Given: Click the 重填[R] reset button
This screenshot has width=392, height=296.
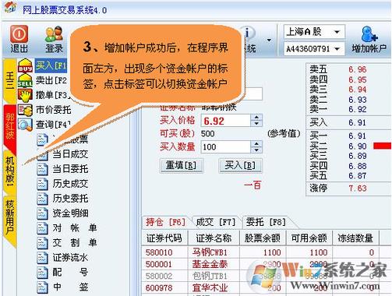Looking at the screenshot, I should (181, 165).
